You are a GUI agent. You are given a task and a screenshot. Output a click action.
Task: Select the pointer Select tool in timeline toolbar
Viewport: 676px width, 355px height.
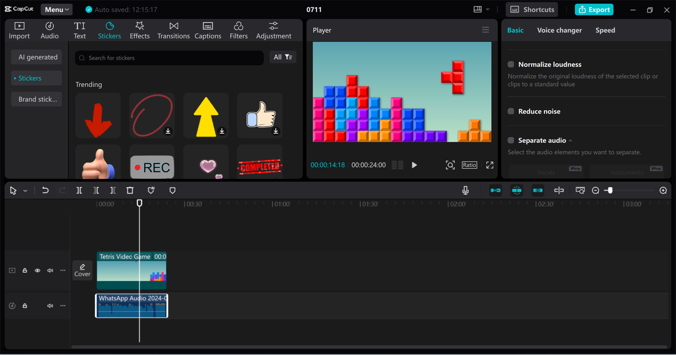13,190
